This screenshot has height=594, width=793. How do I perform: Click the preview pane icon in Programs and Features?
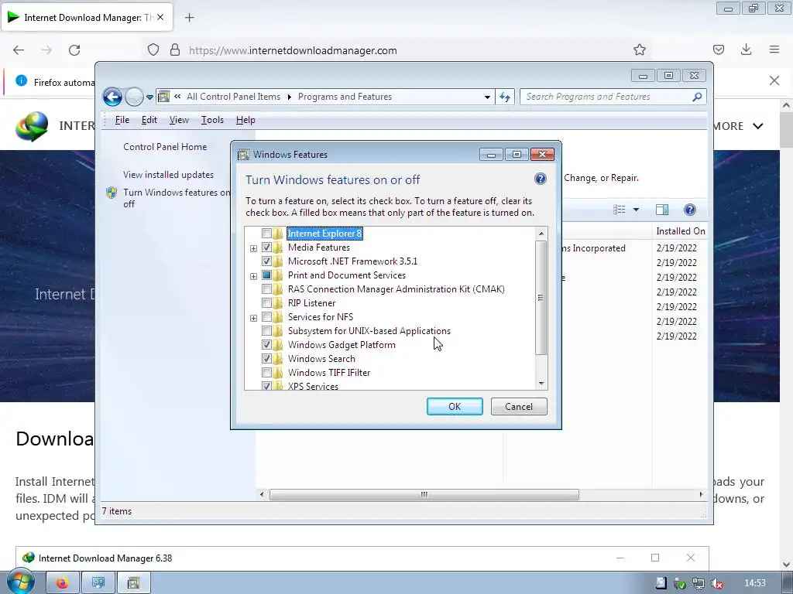662,210
